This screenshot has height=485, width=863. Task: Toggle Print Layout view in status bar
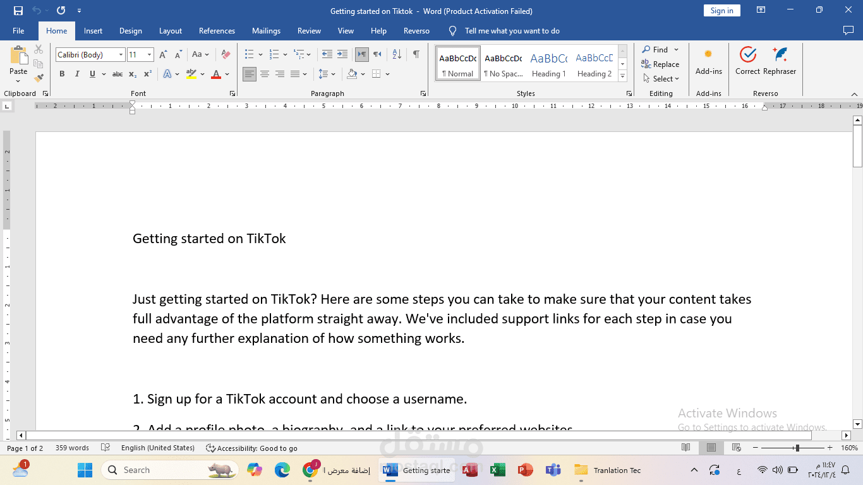711,448
